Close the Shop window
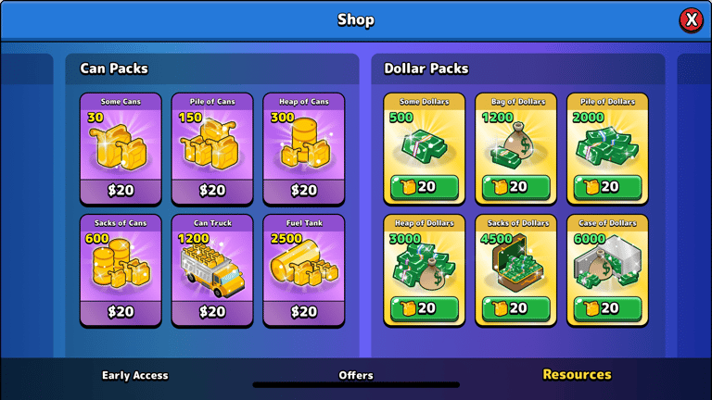Screen dimensions: 712x400 pos(691,20)
